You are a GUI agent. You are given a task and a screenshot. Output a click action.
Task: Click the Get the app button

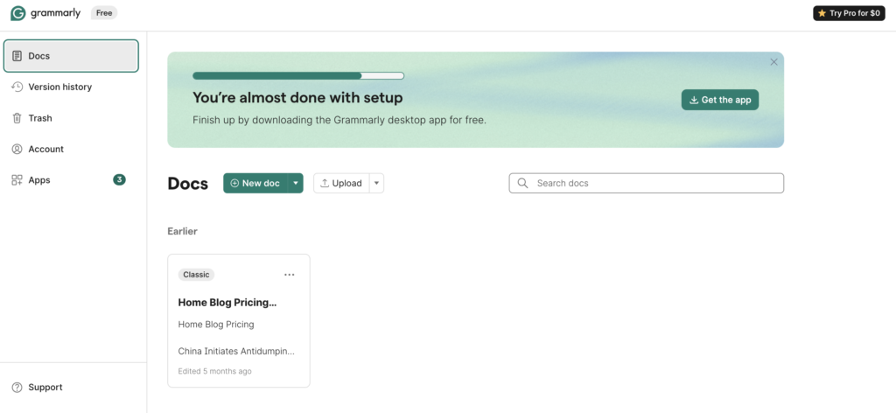coord(720,100)
